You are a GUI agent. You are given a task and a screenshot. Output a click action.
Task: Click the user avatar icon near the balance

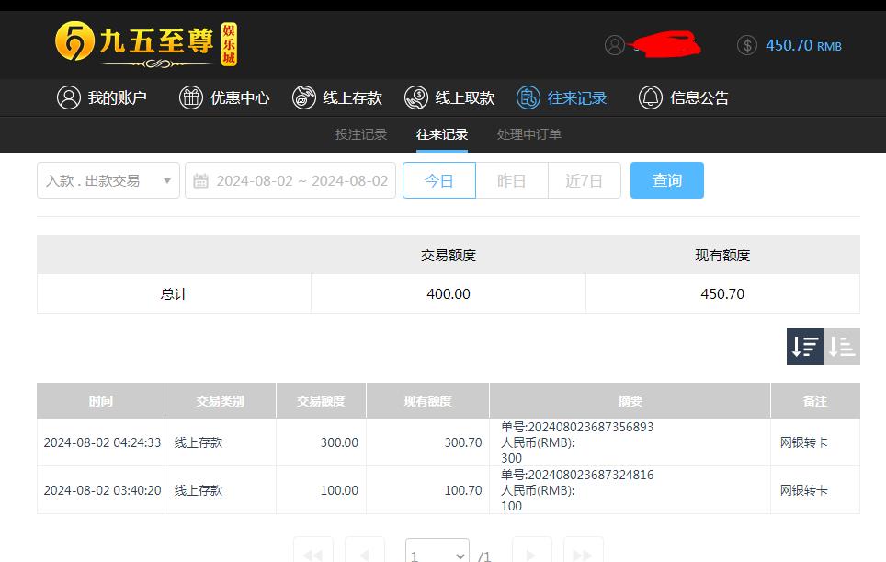point(616,45)
